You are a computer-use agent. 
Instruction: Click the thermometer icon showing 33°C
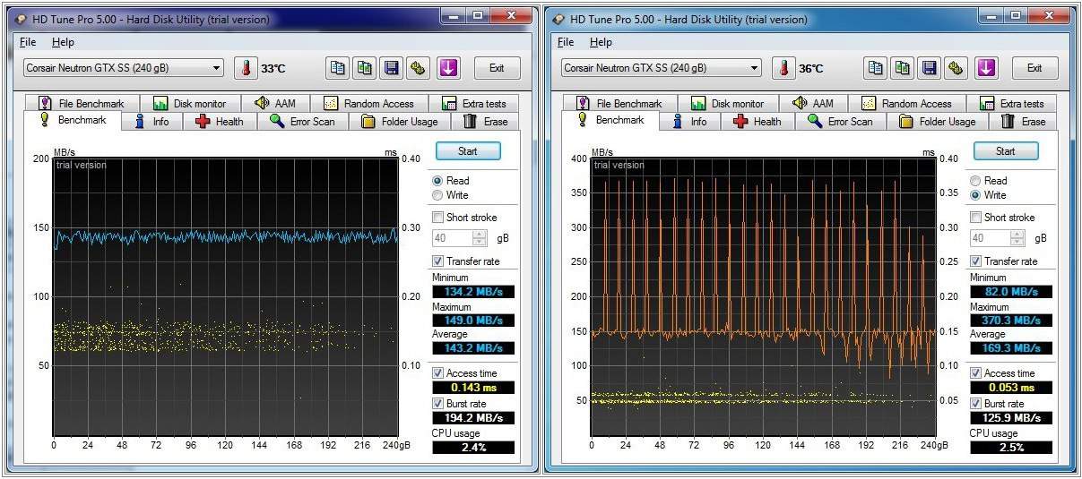246,68
